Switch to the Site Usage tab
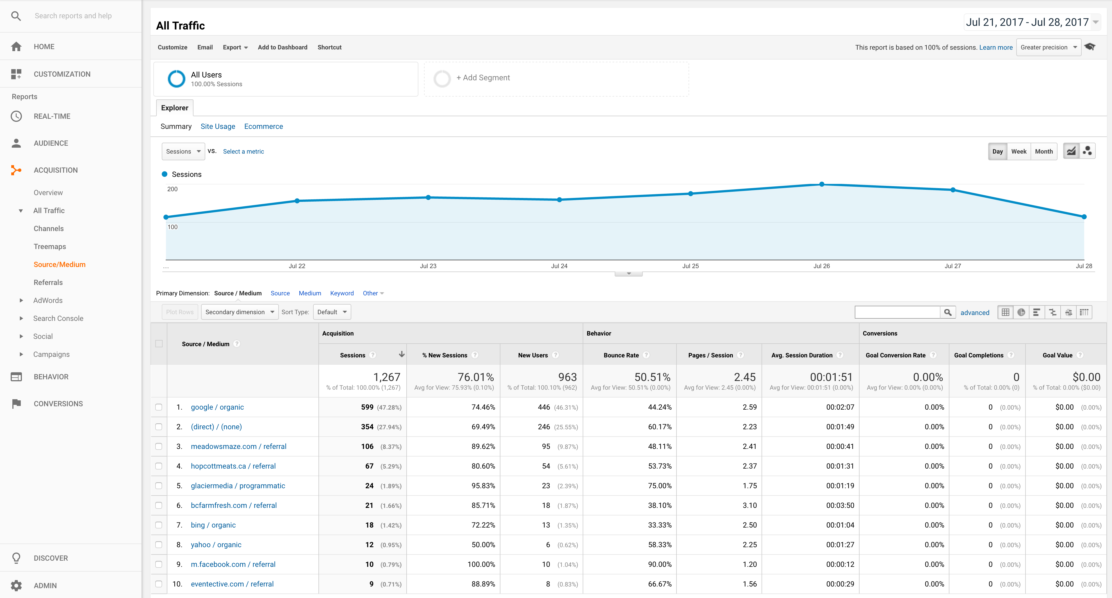 [218, 126]
